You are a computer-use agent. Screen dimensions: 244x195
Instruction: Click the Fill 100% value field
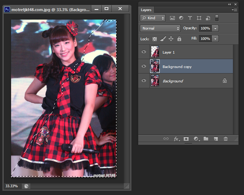[206, 39]
